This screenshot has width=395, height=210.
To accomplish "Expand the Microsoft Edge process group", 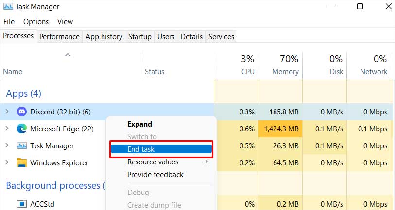I will click(x=7, y=128).
